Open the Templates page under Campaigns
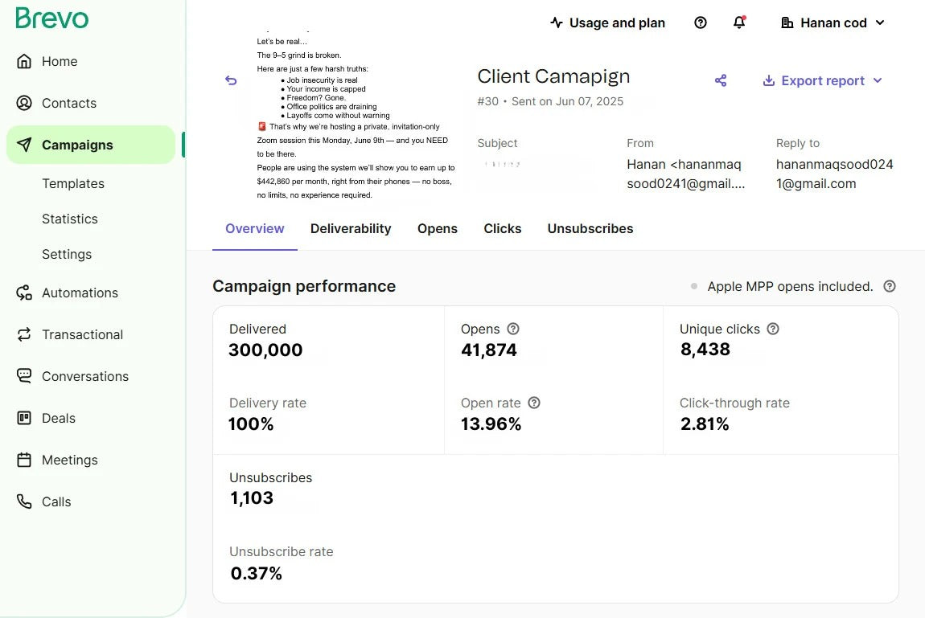 (73, 183)
